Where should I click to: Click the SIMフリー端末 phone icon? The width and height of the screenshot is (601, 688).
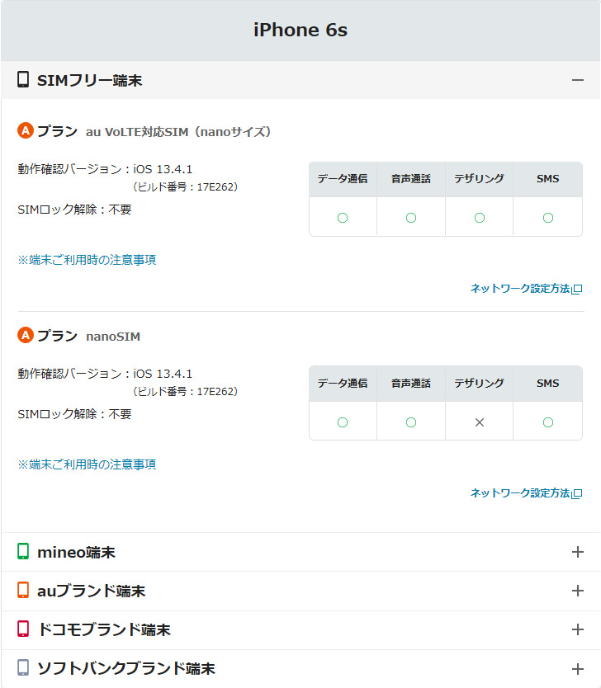[23, 80]
